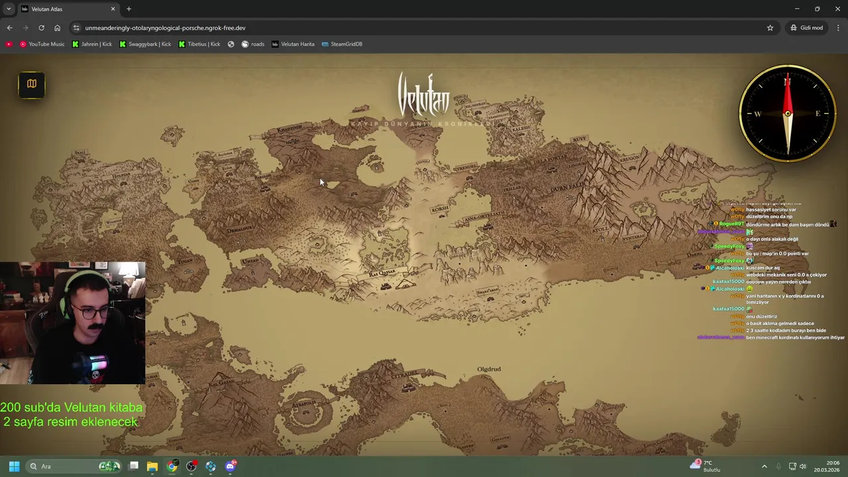
Task: Open the SteamGridDB bookmark
Action: [342, 44]
